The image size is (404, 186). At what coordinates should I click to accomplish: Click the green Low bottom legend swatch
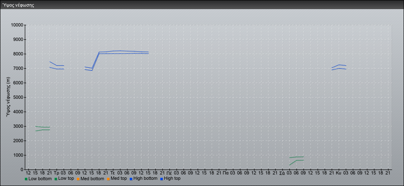coord(26,179)
